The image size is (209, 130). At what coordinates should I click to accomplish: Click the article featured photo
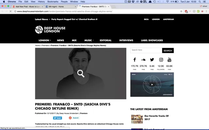81,73
